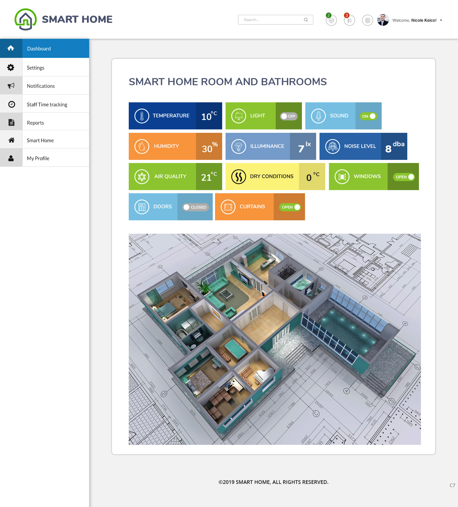Switch the Windows open toggle
Screen dimensions: 458x507
point(404,177)
